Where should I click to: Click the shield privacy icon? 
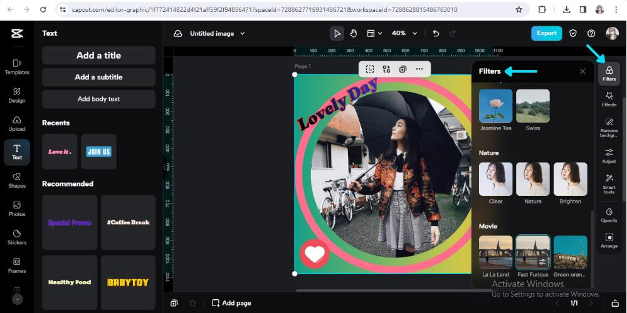[573, 34]
